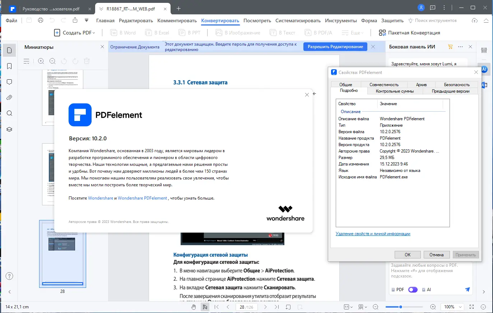
Task: Select page 28 thumbnail
Action: click(62, 253)
